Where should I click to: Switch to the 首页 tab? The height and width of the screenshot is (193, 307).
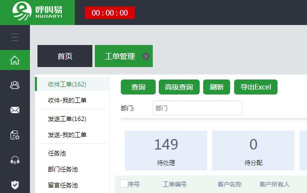coord(65,56)
